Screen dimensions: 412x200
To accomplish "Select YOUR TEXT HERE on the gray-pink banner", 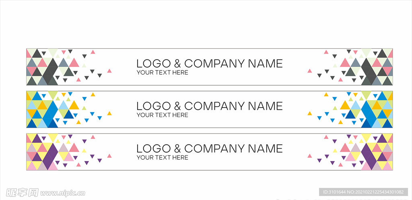I will 163,72.
